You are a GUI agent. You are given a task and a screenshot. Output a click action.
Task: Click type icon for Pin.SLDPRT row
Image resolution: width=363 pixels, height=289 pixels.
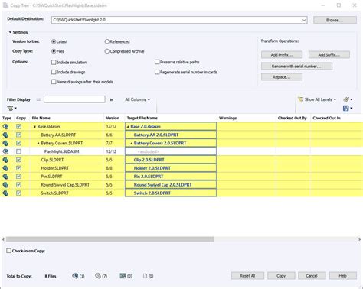tap(5, 177)
